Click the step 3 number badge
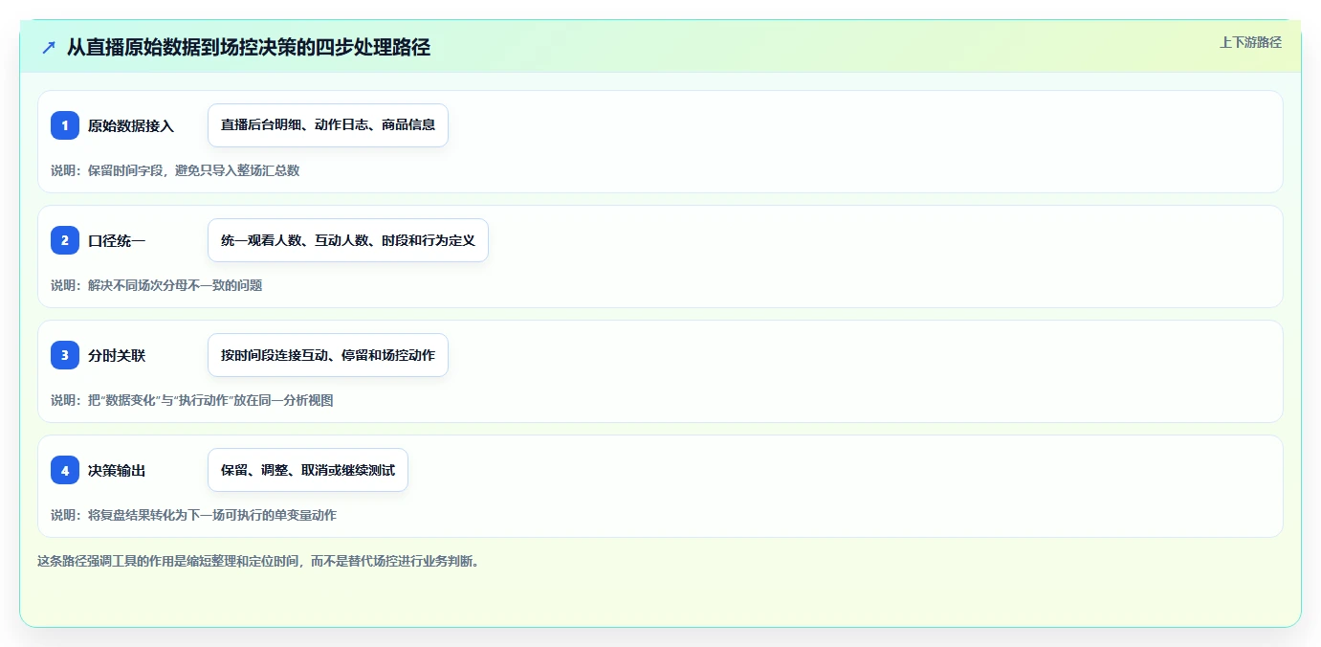Viewport: 1321px width, 647px height. [x=65, y=355]
